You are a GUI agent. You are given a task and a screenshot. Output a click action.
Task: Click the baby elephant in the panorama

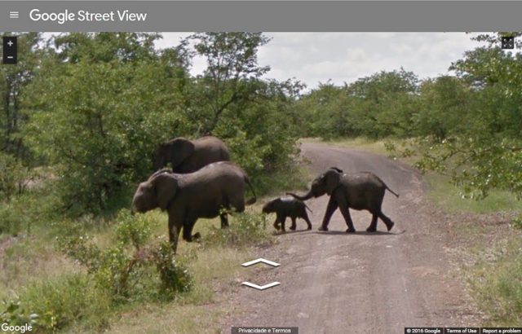coord(286,213)
